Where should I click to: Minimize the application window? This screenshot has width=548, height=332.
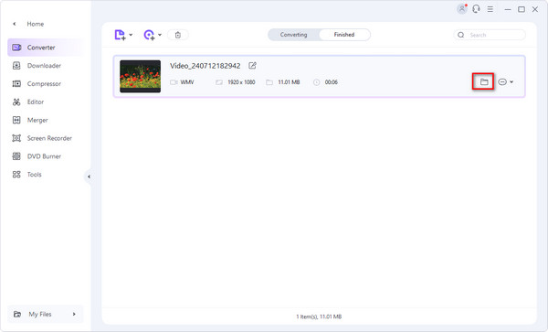pos(508,9)
